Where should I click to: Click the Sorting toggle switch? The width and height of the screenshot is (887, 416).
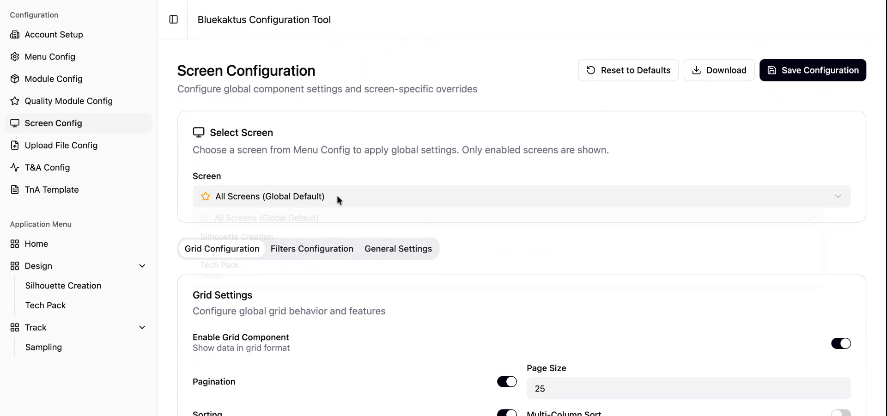506,413
